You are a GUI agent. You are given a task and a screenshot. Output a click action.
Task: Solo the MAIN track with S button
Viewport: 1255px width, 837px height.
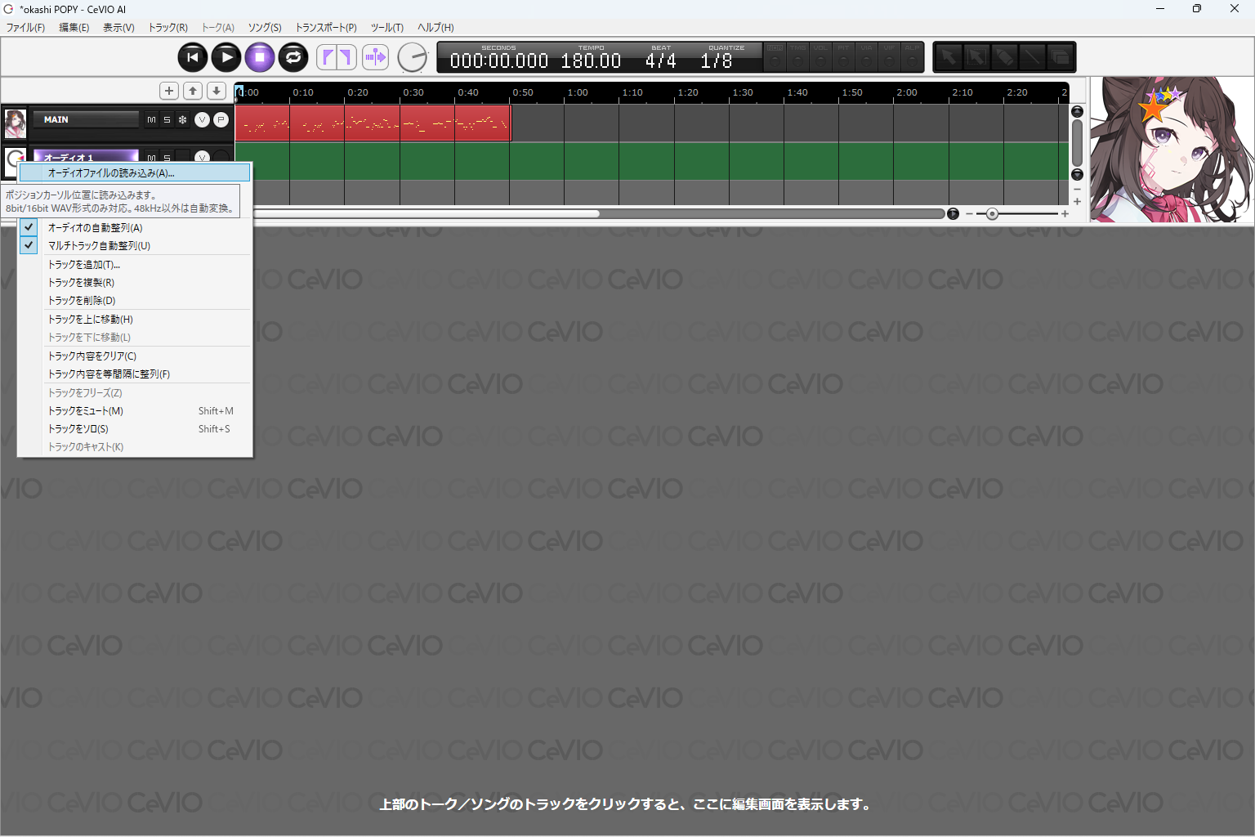click(167, 120)
